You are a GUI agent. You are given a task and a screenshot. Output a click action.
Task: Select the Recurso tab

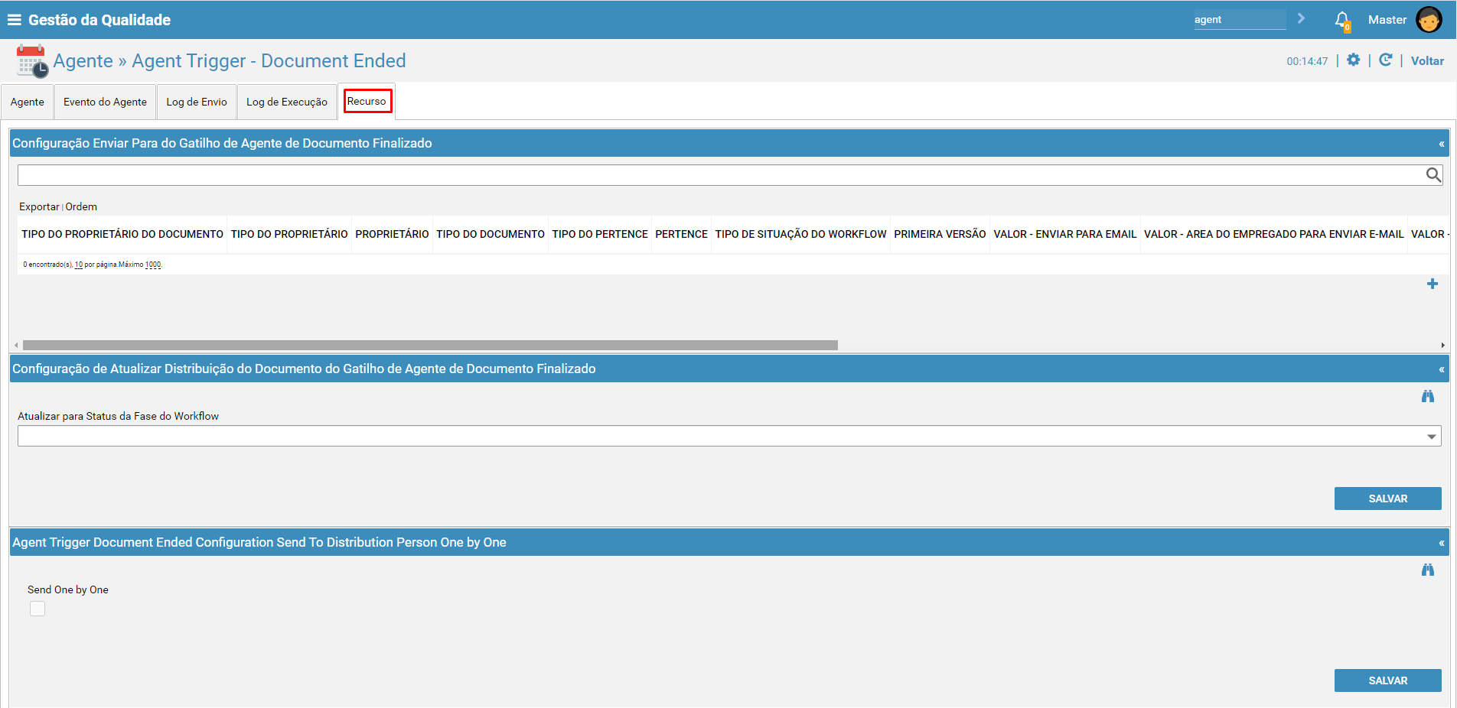pyautogui.click(x=367, y=101)
